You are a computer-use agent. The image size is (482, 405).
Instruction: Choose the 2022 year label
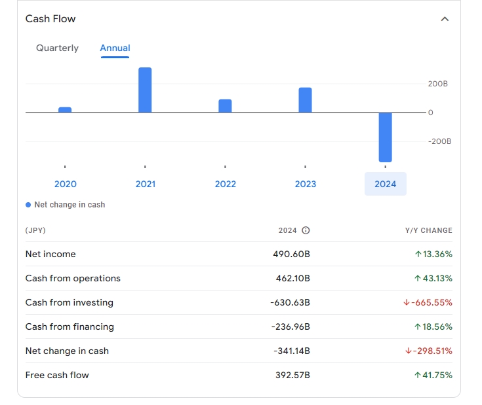coord(226,184)
